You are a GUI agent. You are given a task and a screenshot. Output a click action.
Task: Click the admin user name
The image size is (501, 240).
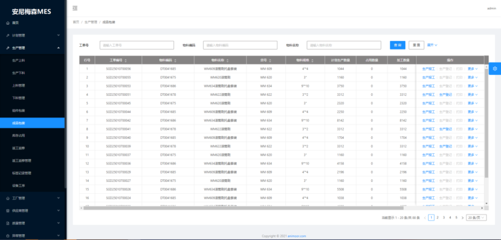coord(491,8)
